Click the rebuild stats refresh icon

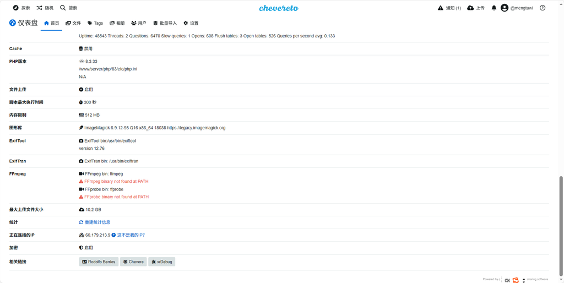point(81,222)
